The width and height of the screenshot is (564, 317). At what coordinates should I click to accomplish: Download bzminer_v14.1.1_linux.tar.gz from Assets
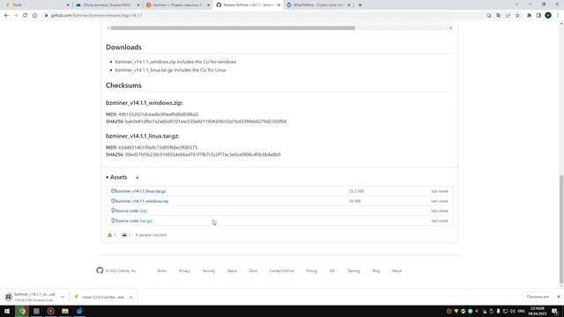(139, 191)
